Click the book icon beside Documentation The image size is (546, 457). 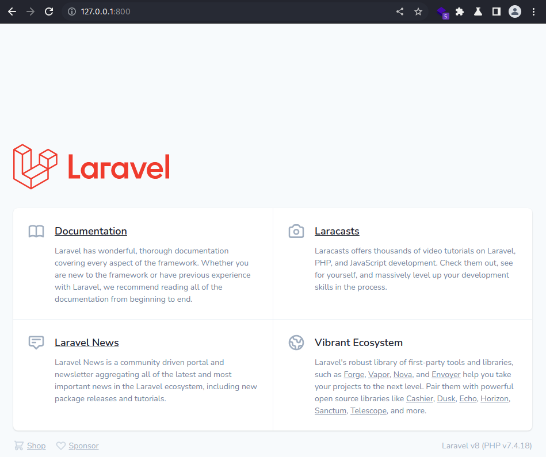(x=36, y=231)
